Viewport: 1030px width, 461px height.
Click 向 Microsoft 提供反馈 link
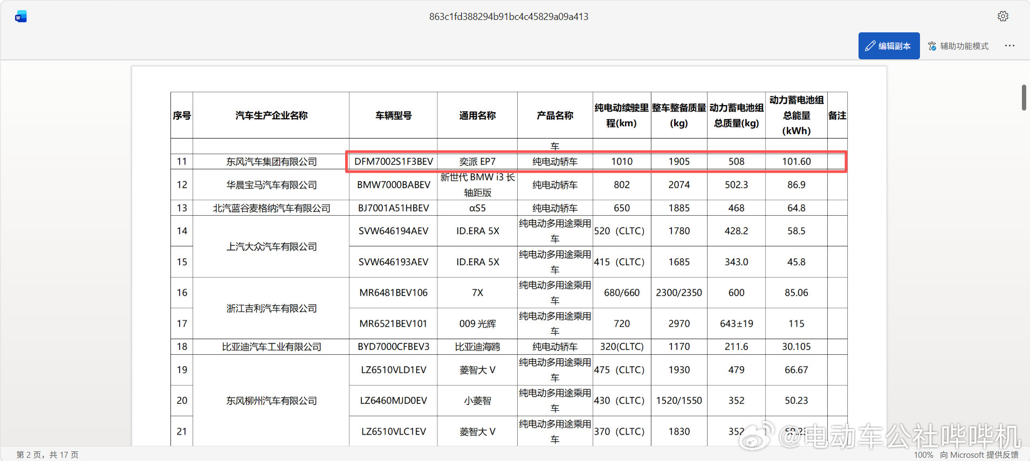[979, 455]
